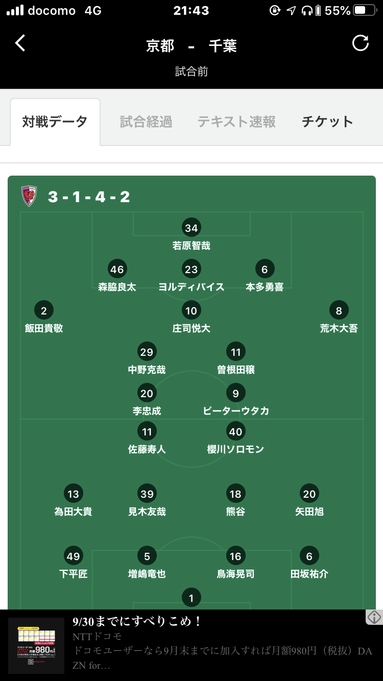Tap number 2 飯田貴敬 circle
383x681 pixels.
click(44, 310)
